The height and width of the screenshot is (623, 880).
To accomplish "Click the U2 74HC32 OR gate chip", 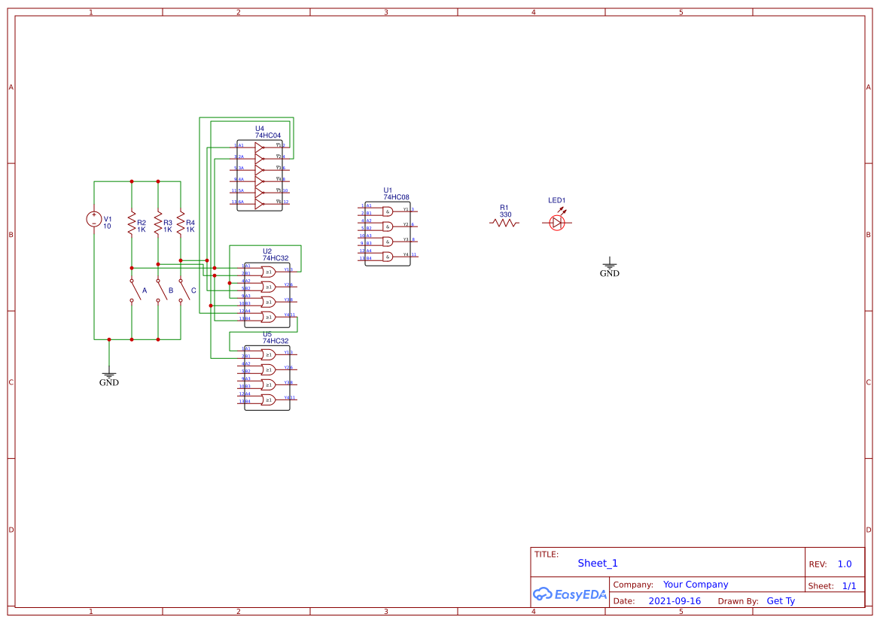I will [266, 294].
